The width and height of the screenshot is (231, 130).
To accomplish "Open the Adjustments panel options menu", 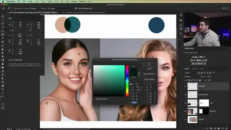I will click(x=229, y=48).
